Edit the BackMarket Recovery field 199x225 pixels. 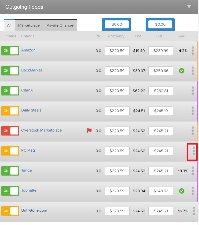[117, 71]
